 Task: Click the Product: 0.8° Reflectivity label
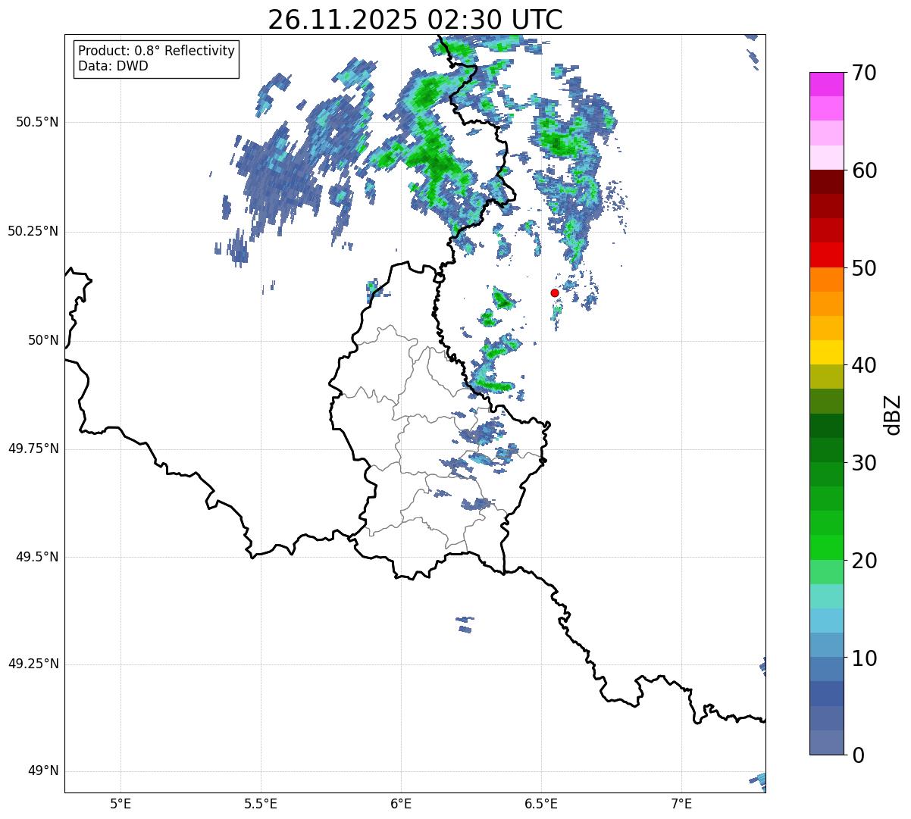(157, 51)
